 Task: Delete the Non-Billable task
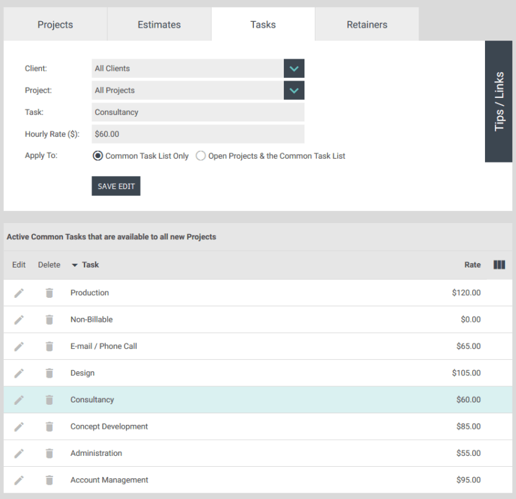point(49,319)
